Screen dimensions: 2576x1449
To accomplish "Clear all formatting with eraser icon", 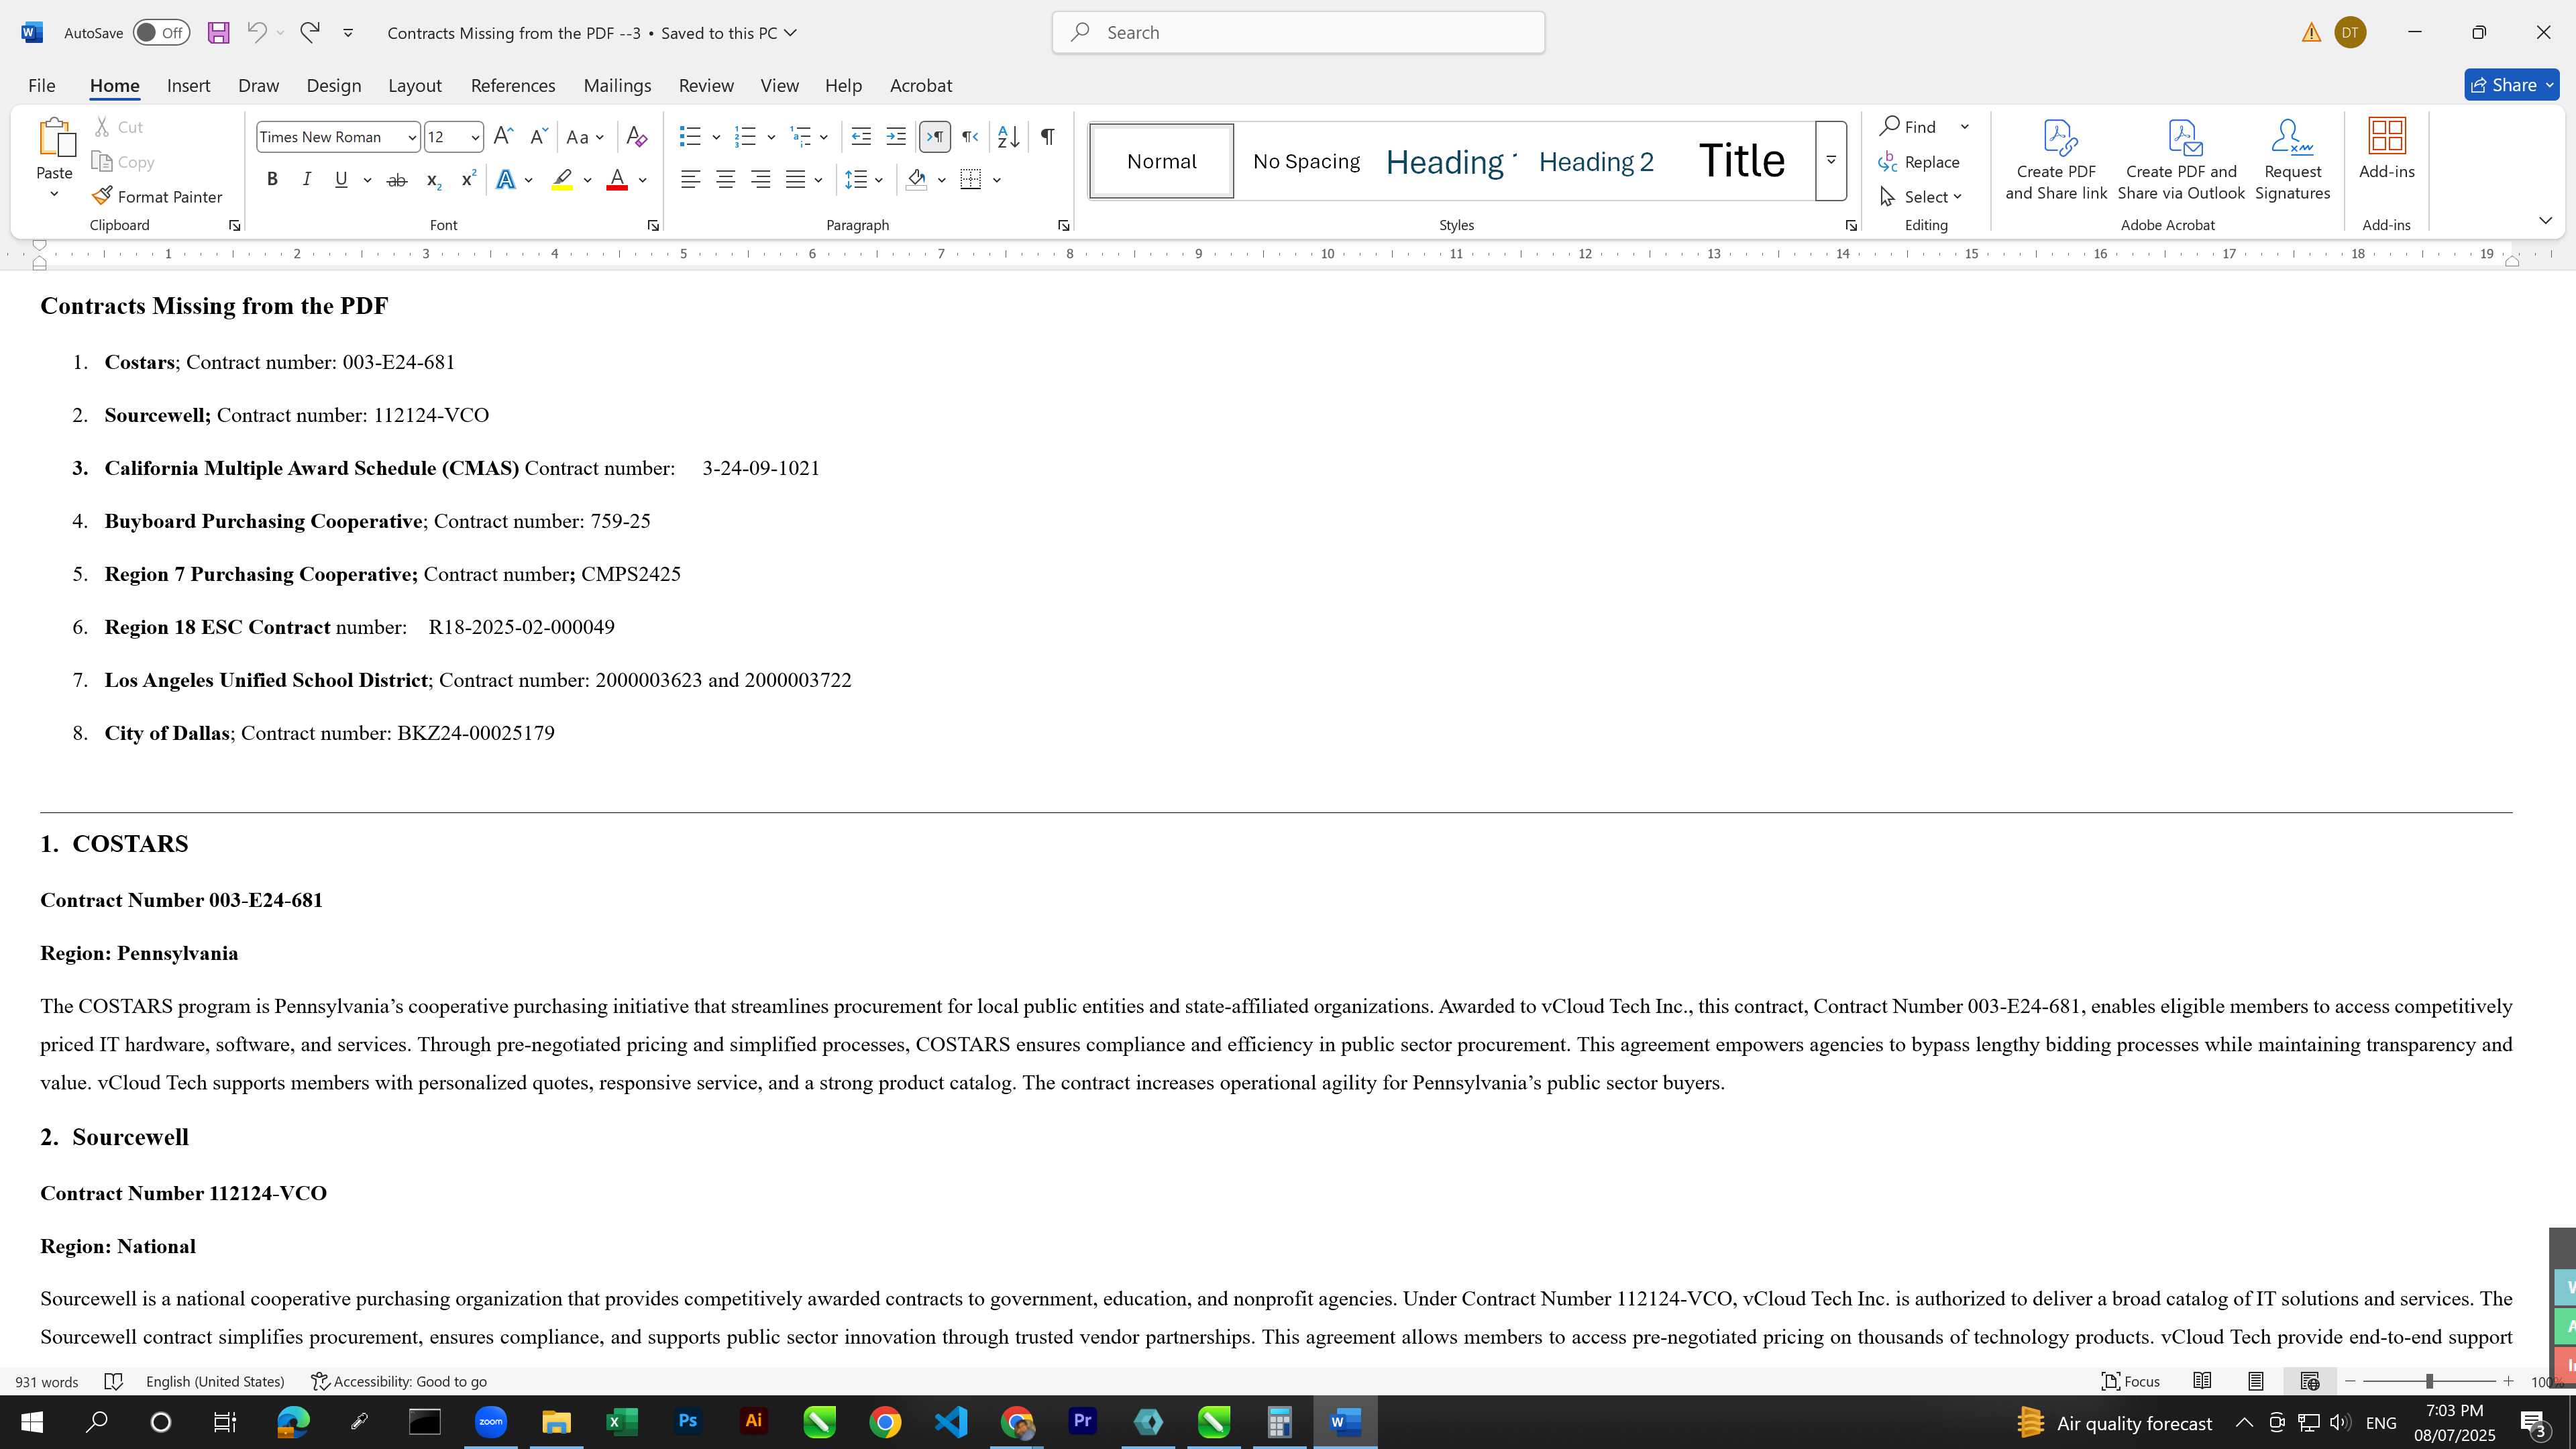I will [x=636, y=137].
